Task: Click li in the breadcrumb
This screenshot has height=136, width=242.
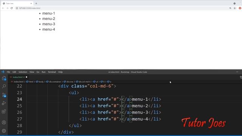Action: coord(104,82)
